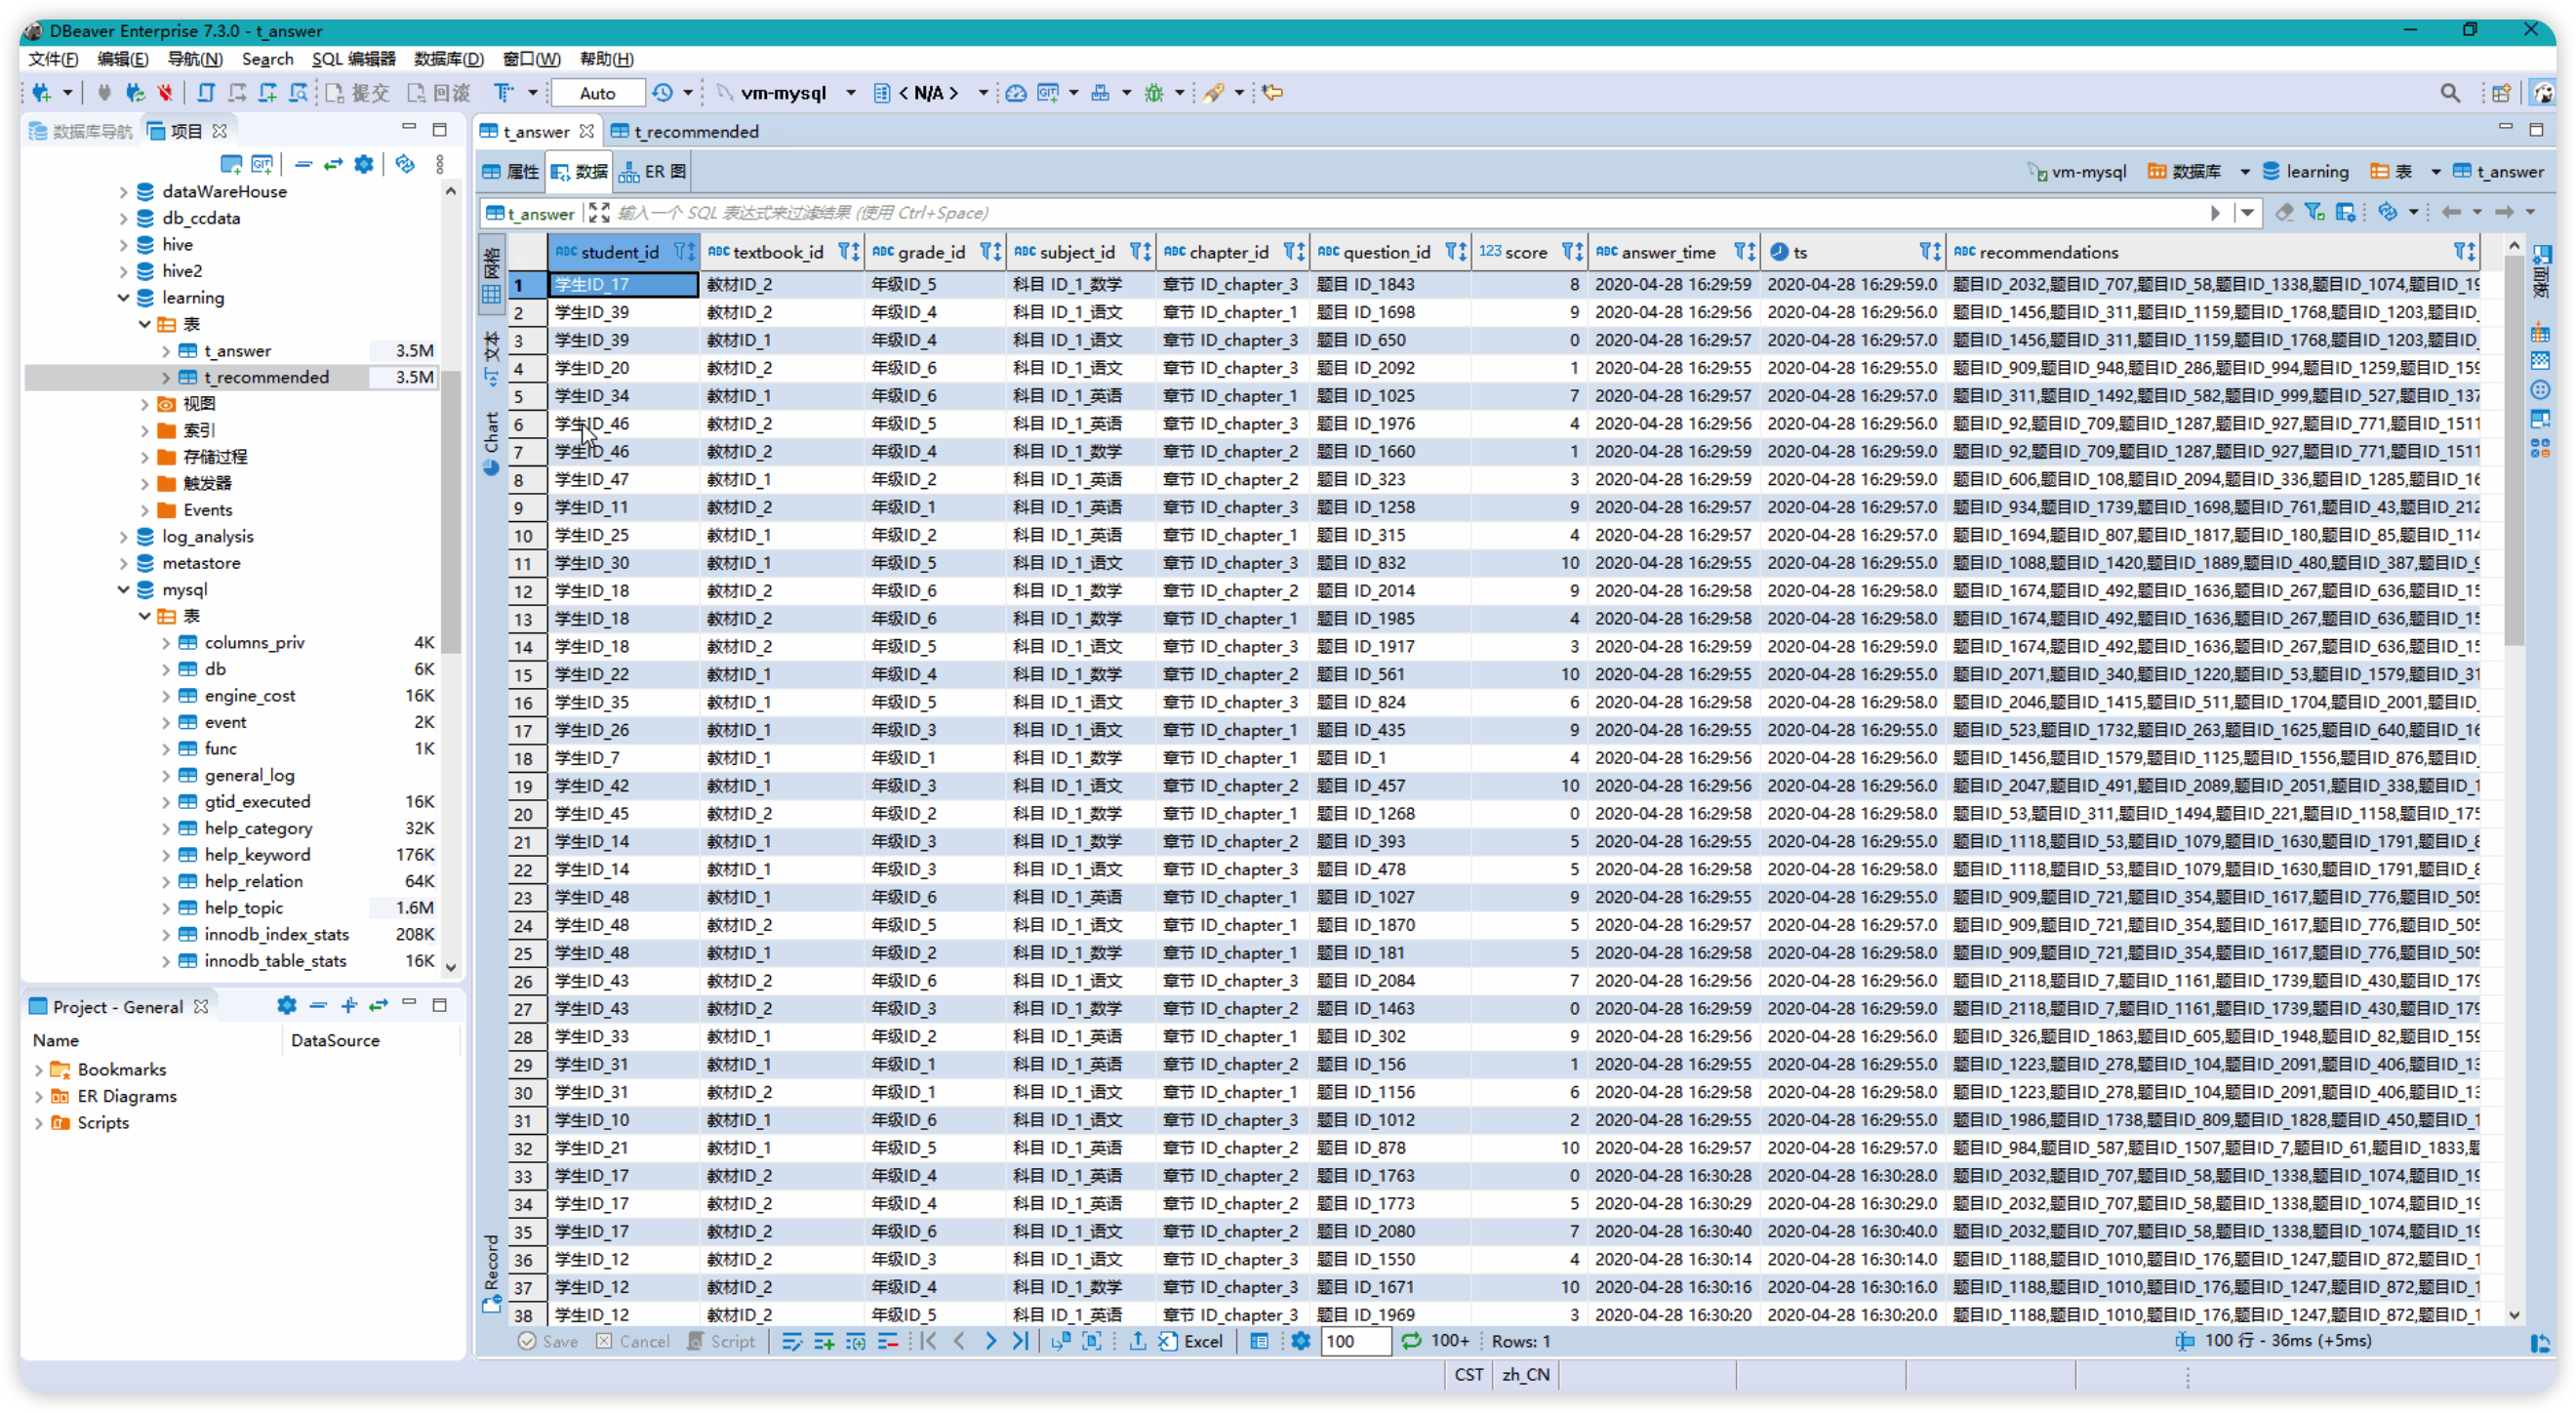Toggle the 属性 properties tab
This screenshot has height=1413, width=2576.
[524, 171]
